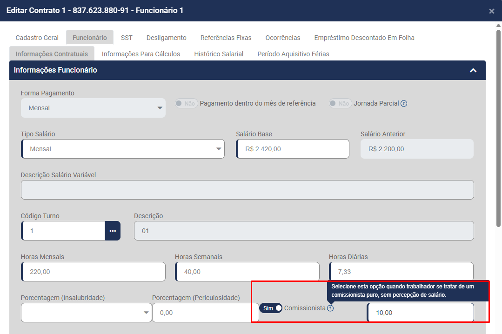Click the Jornada Parcial help icon

point(404,104)
